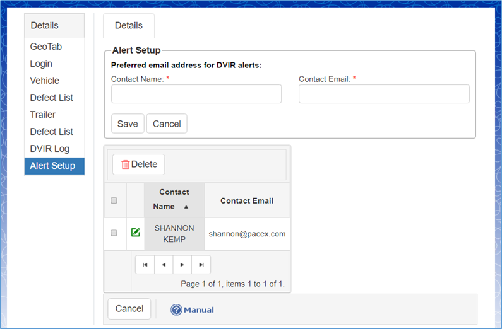Jump to the last page of contacts
The image size is (502, 329).
click(201, 265)
